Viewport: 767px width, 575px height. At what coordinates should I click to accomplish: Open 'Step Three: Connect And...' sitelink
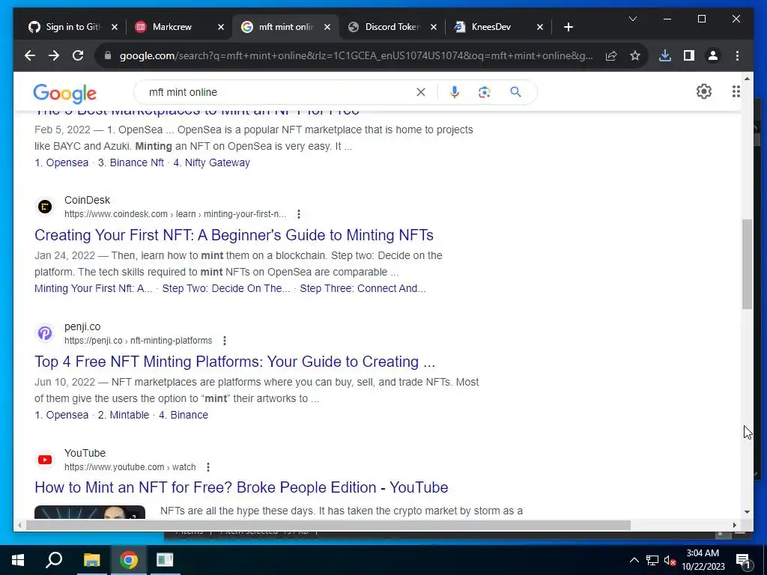point(363,288)
